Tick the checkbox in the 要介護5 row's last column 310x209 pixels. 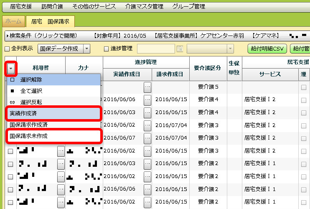coord(304,87)
